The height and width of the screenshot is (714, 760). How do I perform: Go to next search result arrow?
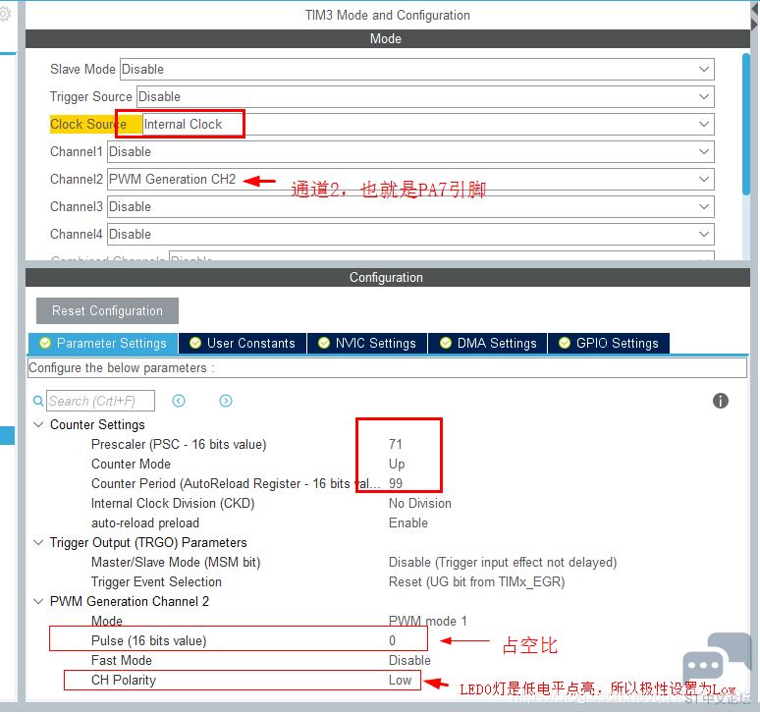226,401
